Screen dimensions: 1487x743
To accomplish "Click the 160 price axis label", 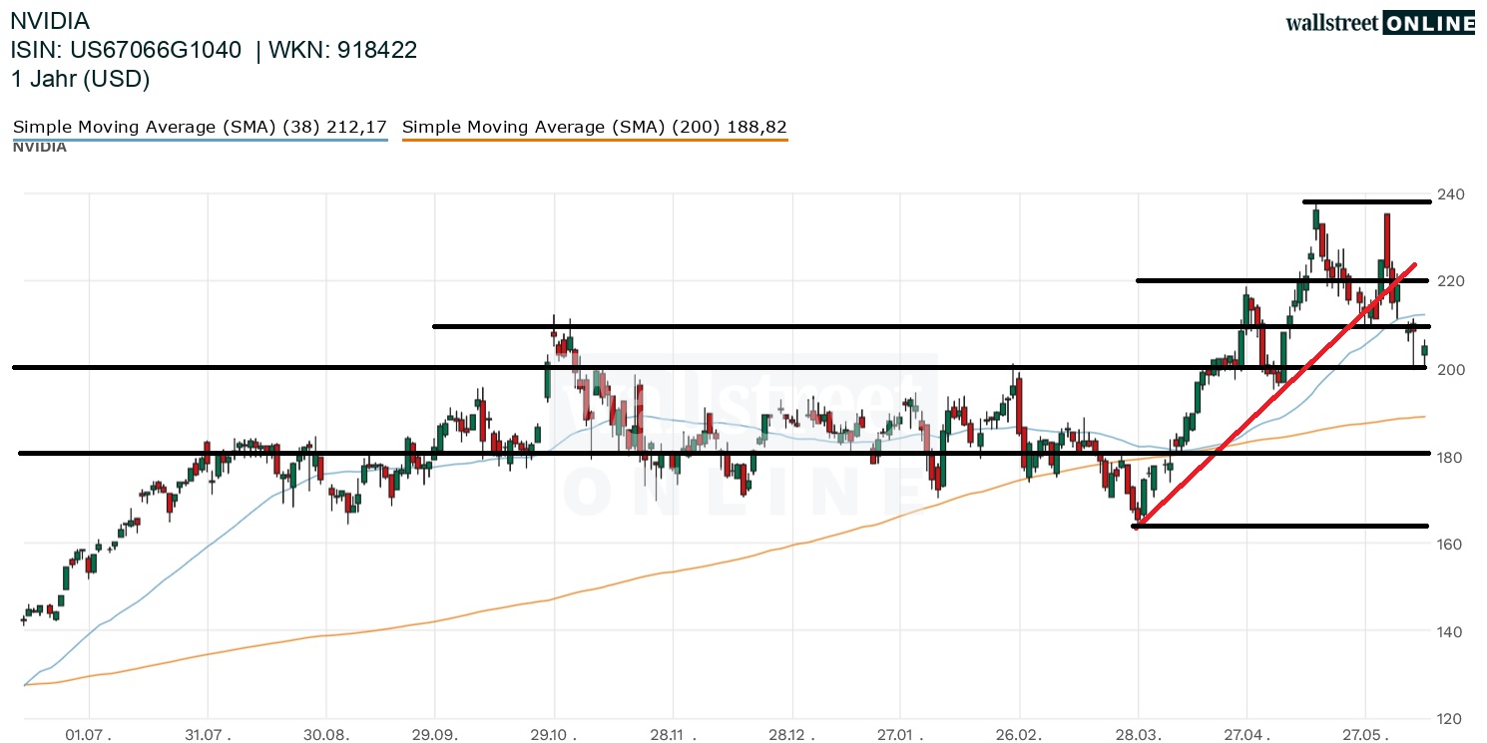I will [x=1450, y=545].
